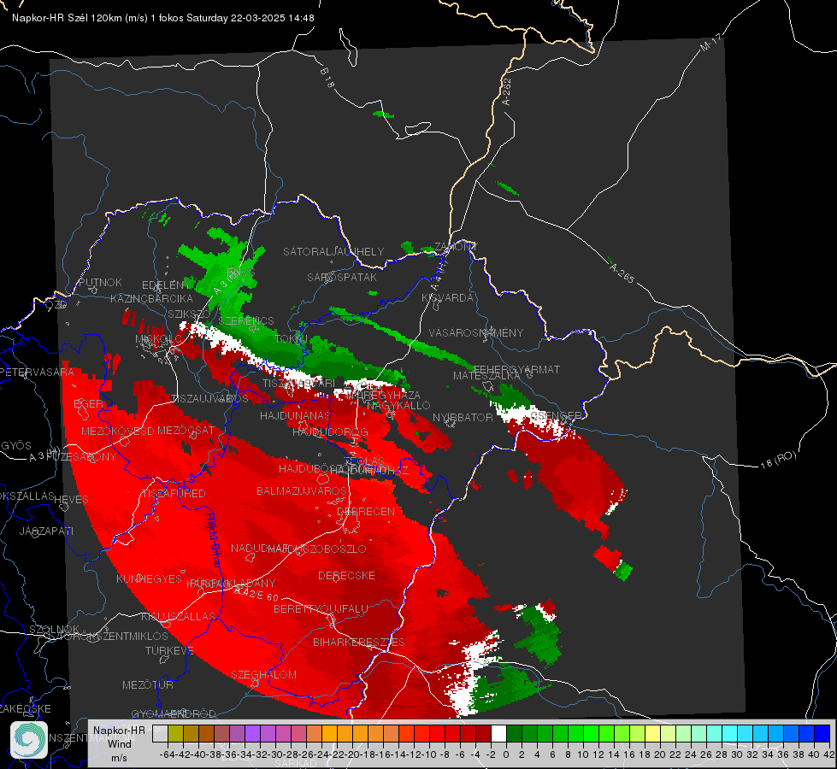This screenshot has height=769, width=837.
Task: Click the Hajdú-Bihar county label
Action: click(214, 539)
